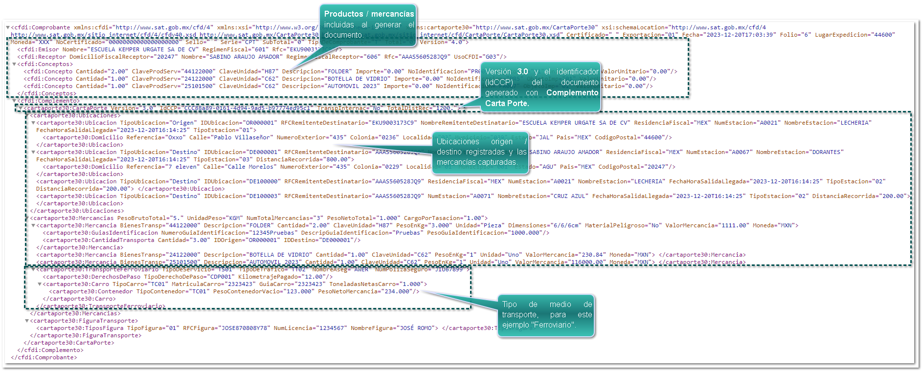Screen dimensions: 923x372
Task: Collapse the root cfdi:Comprobante node
Action: (x=8, y=27)
